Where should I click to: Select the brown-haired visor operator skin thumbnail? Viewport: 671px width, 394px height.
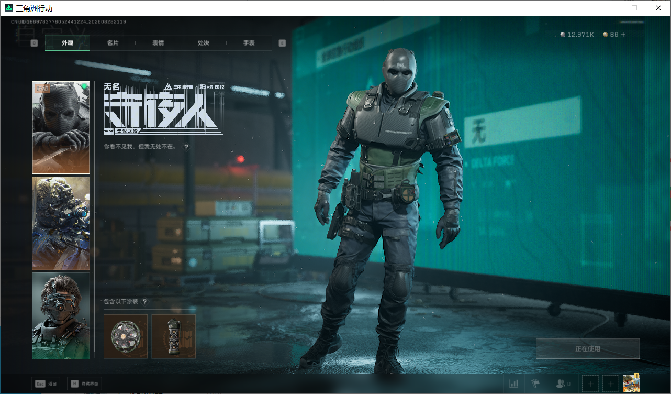click(x=61, y=315)
